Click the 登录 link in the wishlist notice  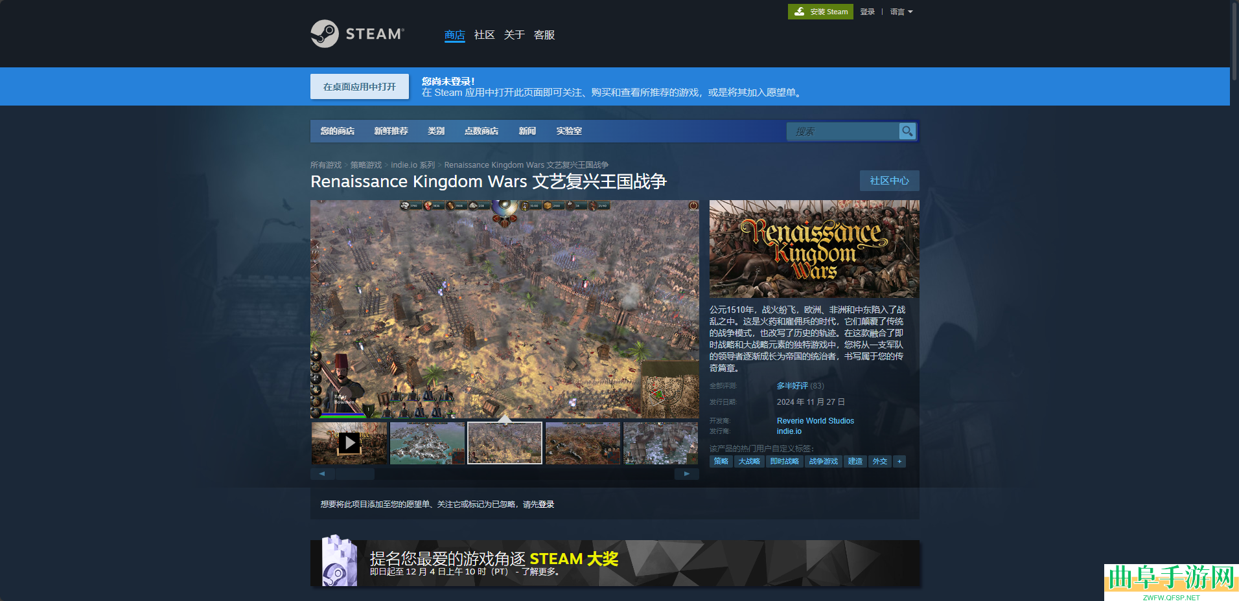coord(546,505)
